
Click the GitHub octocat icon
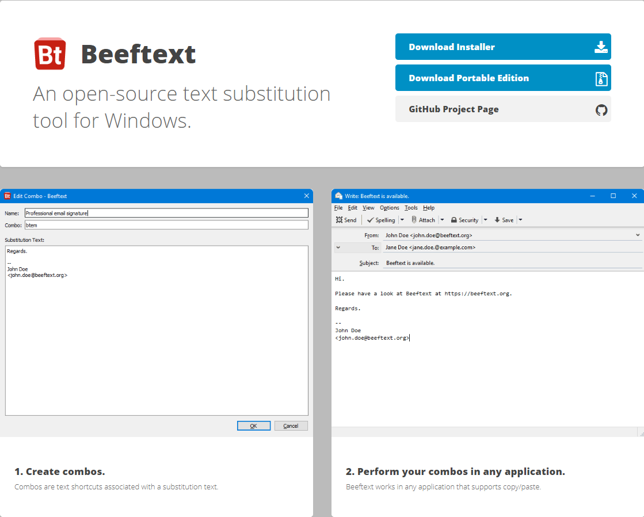(x=601, y=110)
